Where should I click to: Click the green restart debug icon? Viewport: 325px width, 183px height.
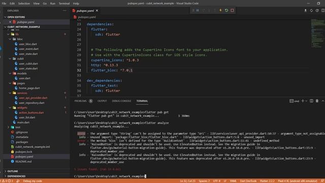226,10
